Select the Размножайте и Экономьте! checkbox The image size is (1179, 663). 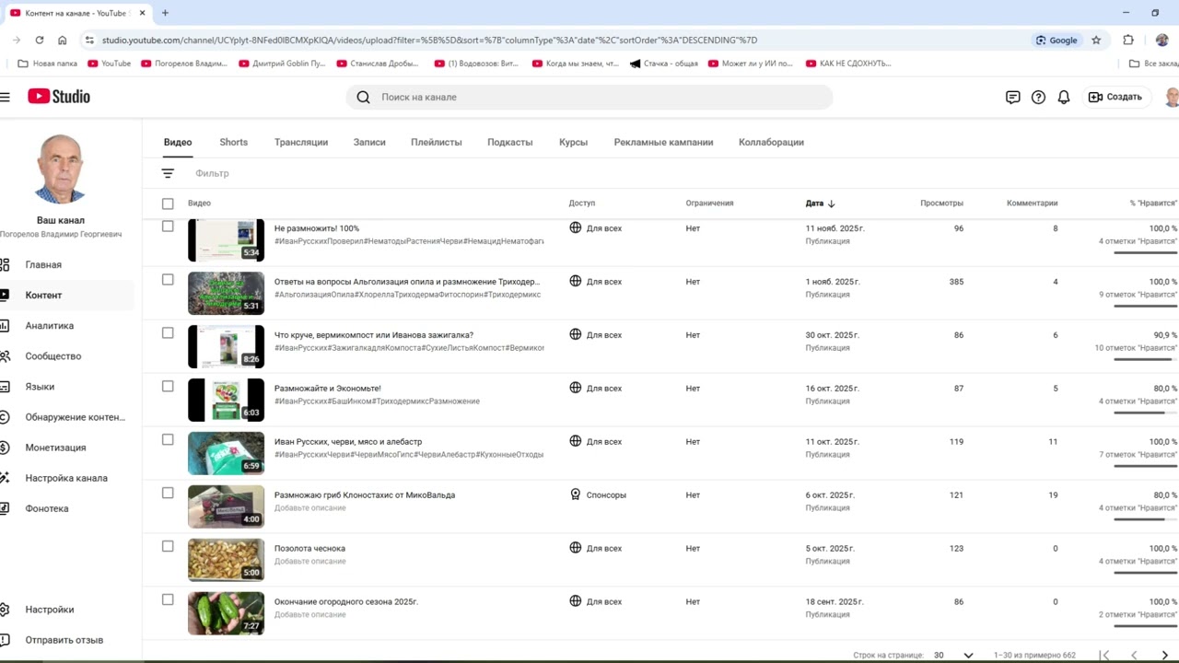click(x=168, y=387)
